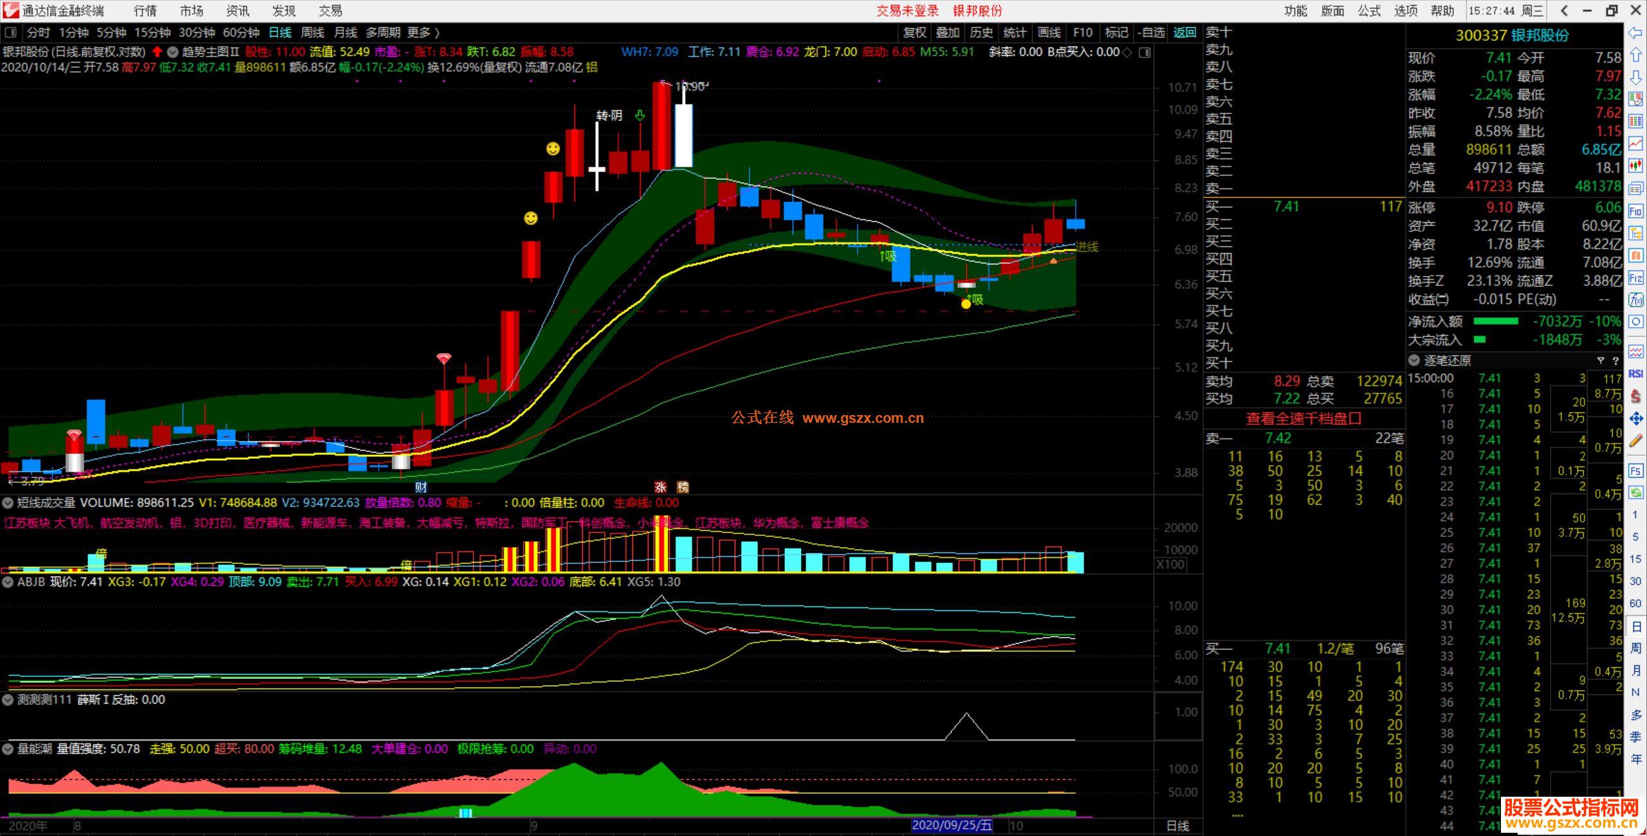Click the 2020/09/25/五 date label on timeline
The height and width of the screenshot is (836, 1647).
click(952, 826)
